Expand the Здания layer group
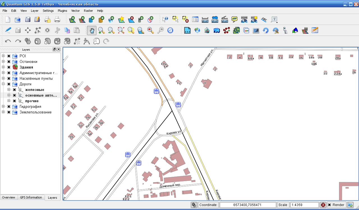359x210 pixels. coord(3,67)
